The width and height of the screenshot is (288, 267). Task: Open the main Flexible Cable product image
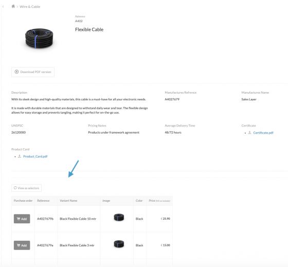pos(39,38)
